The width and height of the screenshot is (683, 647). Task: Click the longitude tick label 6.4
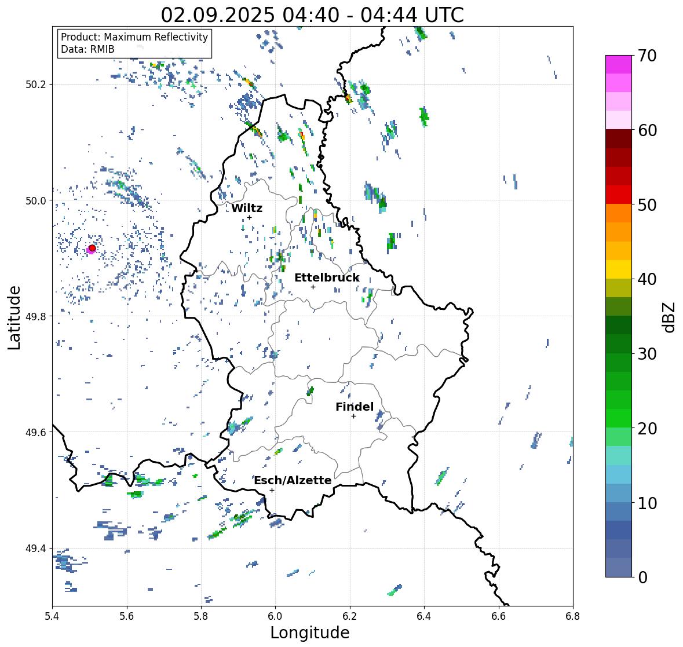[x=424, y=616]
